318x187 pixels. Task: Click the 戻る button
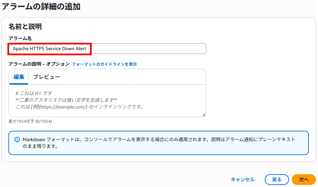[x=277, y=180]
